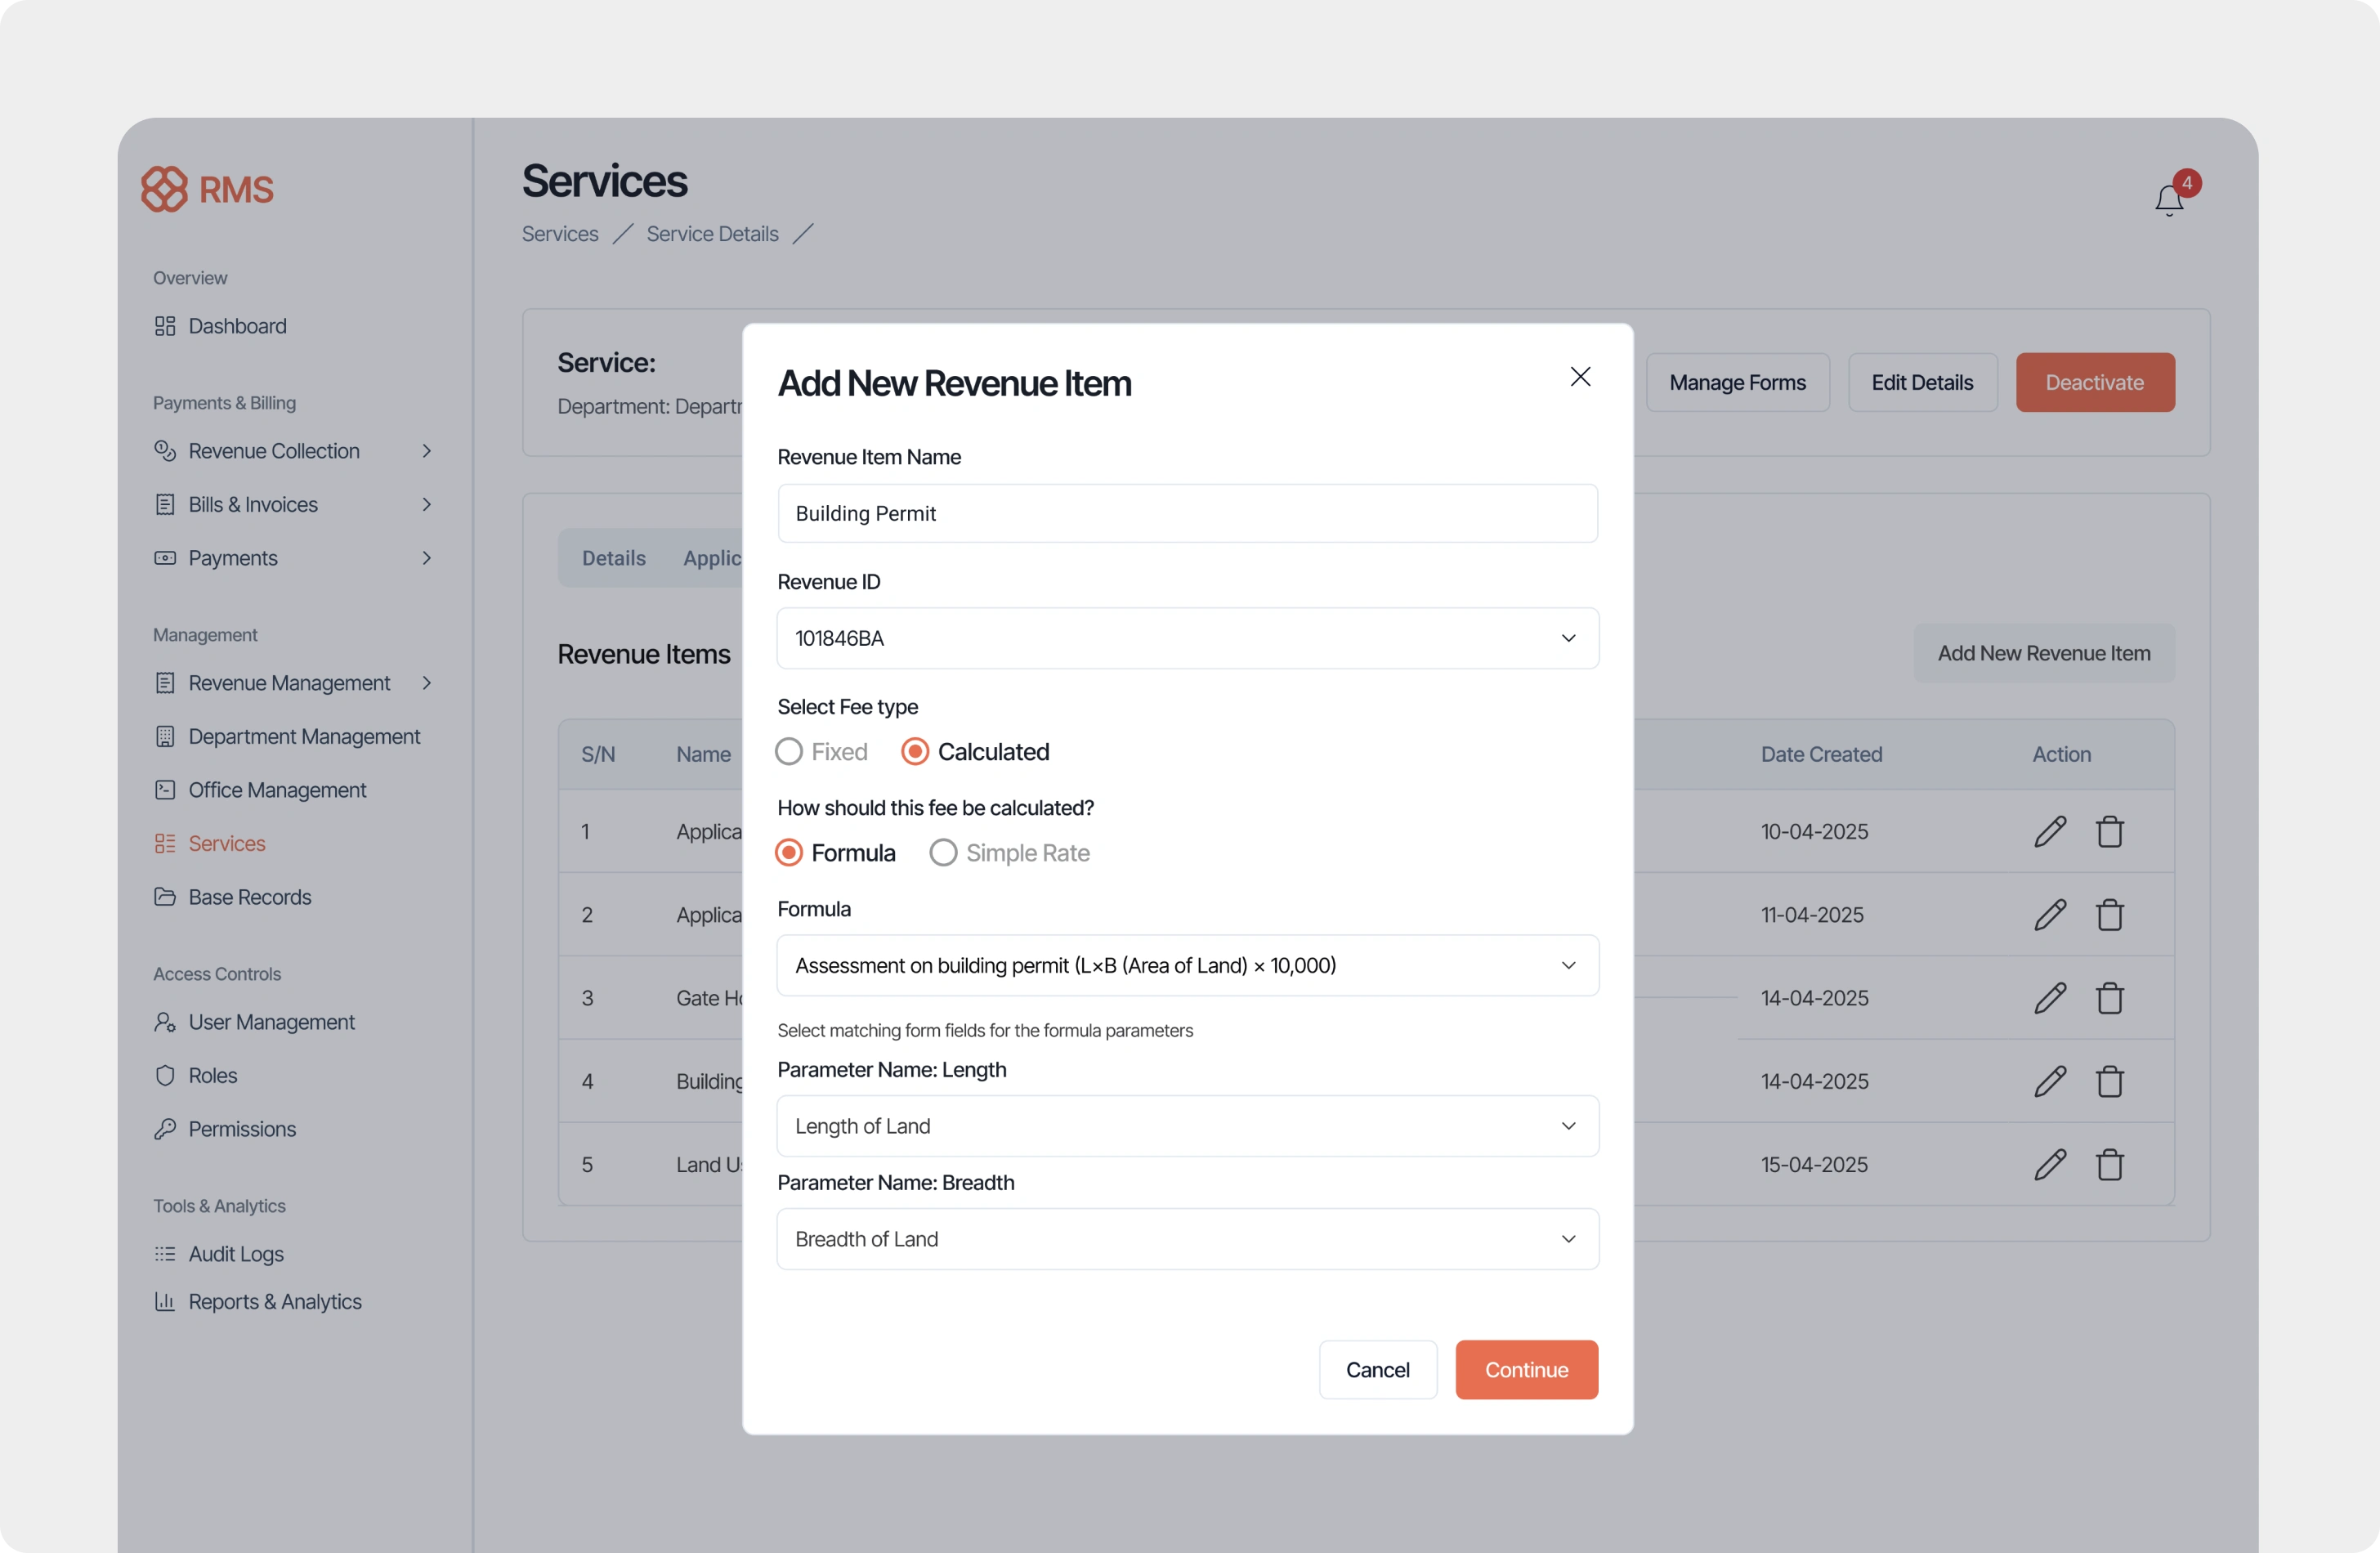
Task: Click the Revenue Item Name input field
Action: (1187, 514)
